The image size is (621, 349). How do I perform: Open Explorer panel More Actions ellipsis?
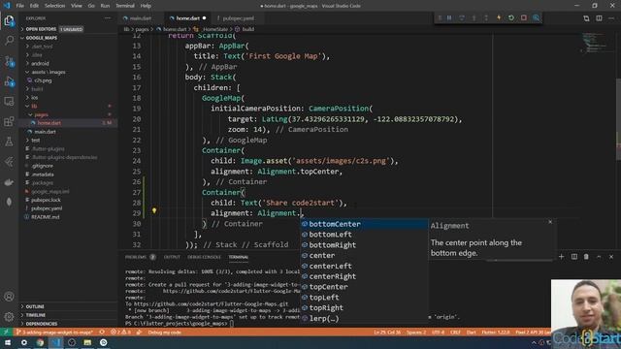tap(108, 18)
